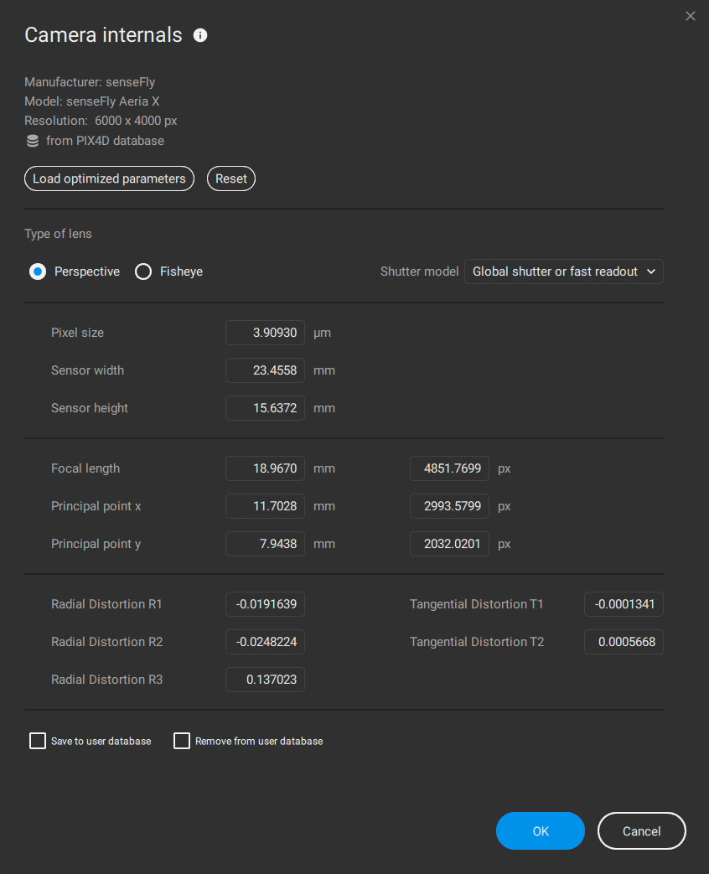Click the PIX4D database source icon
Screen dimensions: 709x874
pos(32,141)
